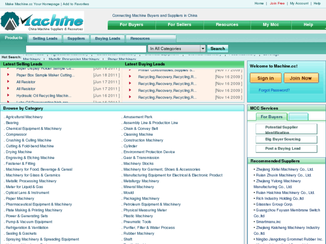Screen dimensions: 326x244
Task: Browse the Agricultural Machinery category
Action: point(24,117)
